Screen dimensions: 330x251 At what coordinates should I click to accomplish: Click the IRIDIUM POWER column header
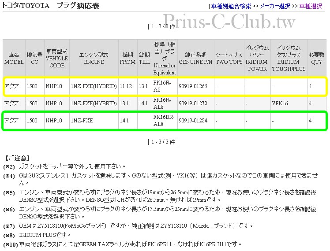257,58
